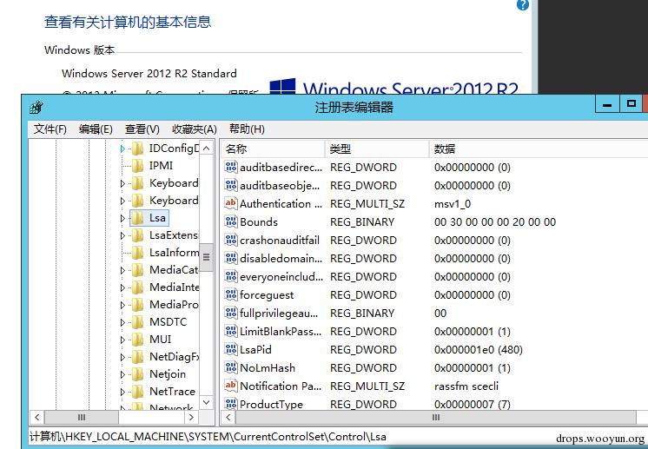Image resolution: width=648 pixels, height=449 pixels.
Task: Click tree pane scroll down arrow
Action: 207,402
